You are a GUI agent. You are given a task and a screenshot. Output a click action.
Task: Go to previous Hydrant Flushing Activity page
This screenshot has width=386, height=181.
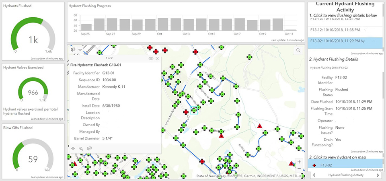(x=314, y=175)
